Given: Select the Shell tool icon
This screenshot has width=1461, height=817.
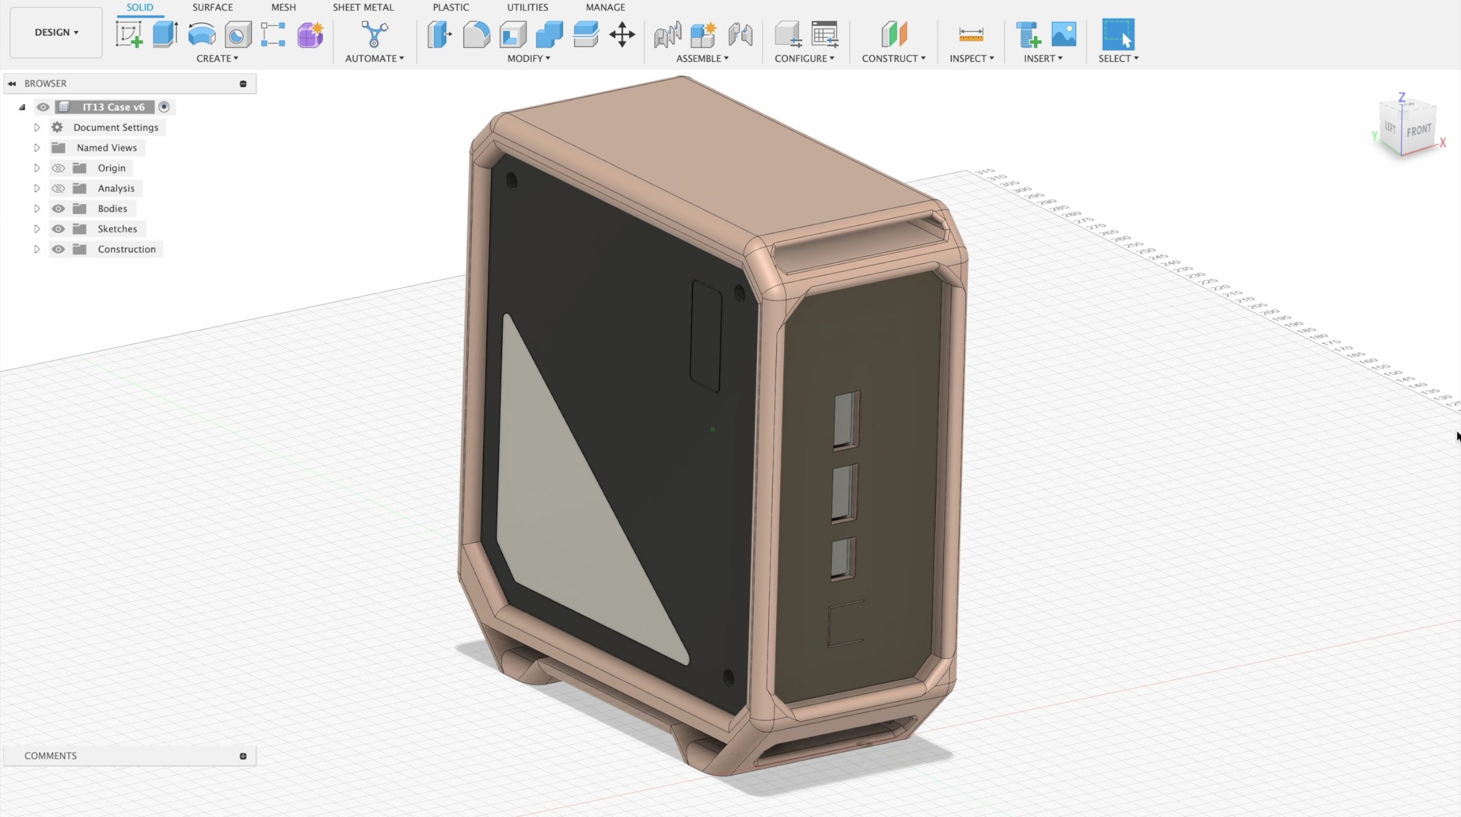Looking at the screenshot, I should click(x=512, y=35).
